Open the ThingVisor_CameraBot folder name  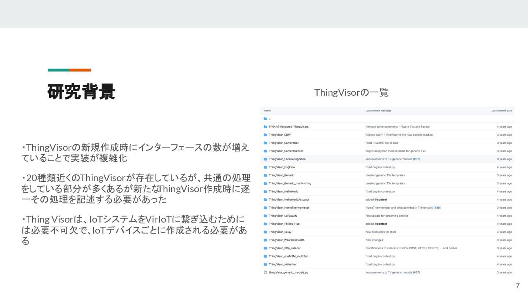(283, 143)
